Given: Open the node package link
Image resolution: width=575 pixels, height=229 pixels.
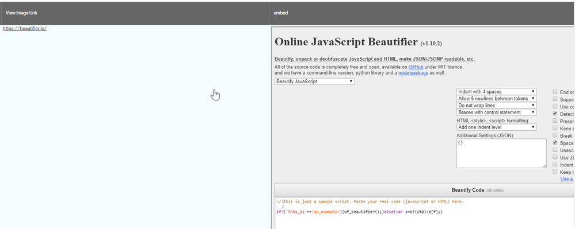Looking at the screenshot, I should point(413,73).
